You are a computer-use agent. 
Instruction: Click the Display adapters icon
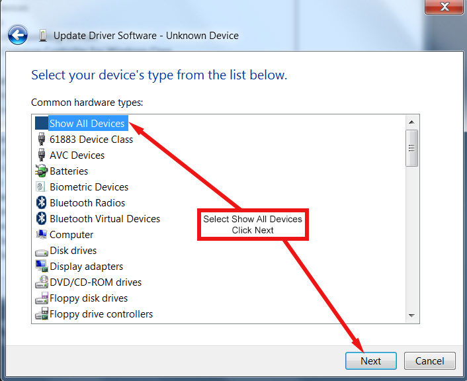tap(41, 267)
